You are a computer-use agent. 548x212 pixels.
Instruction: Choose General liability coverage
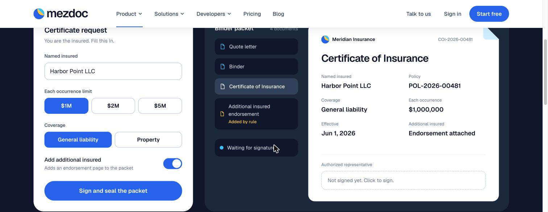point(78,140)
